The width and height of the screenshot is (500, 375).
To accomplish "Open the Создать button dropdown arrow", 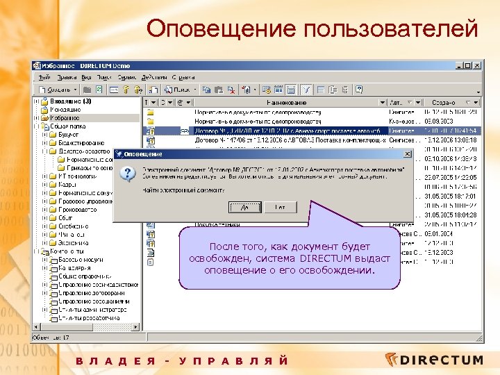I will (75, 90).
